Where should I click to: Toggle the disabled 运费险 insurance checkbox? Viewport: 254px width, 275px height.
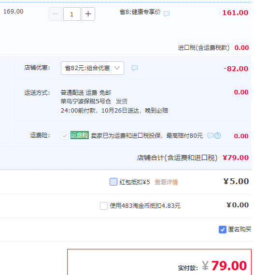(x=65, y=136)
